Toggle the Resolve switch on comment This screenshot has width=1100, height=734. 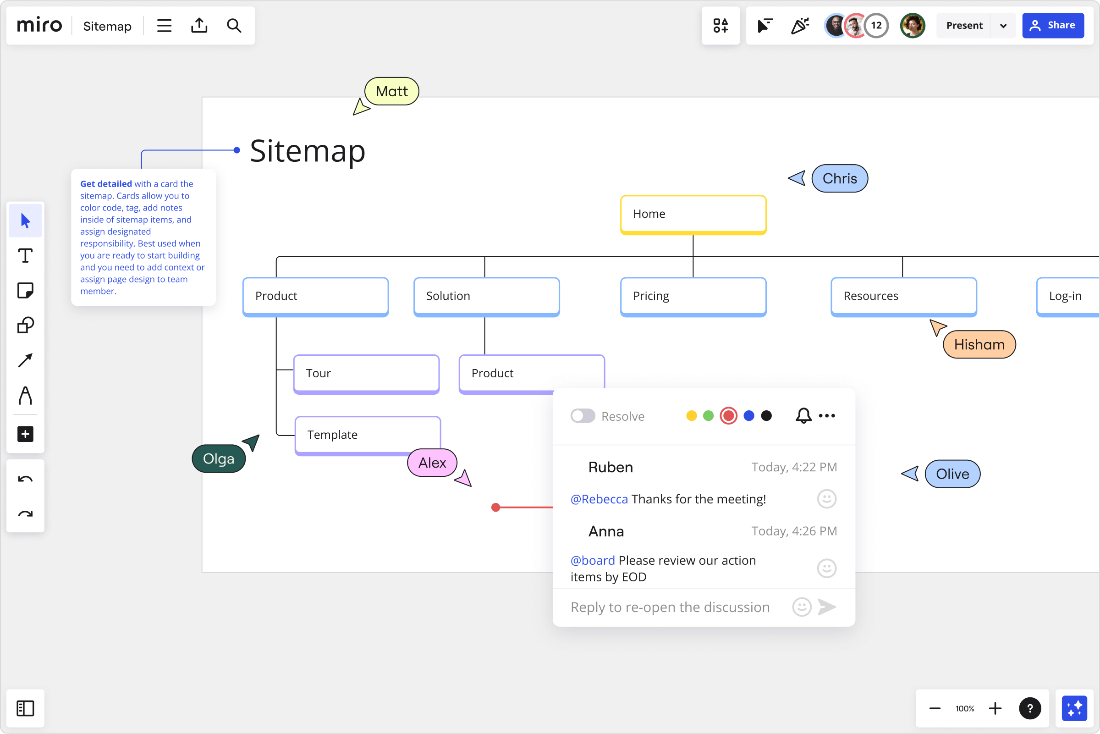583,416
